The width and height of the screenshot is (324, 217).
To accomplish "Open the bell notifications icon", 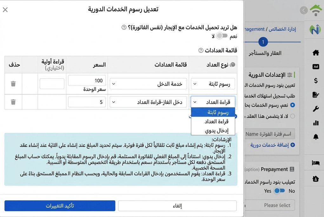I will [x=315, y=137].
